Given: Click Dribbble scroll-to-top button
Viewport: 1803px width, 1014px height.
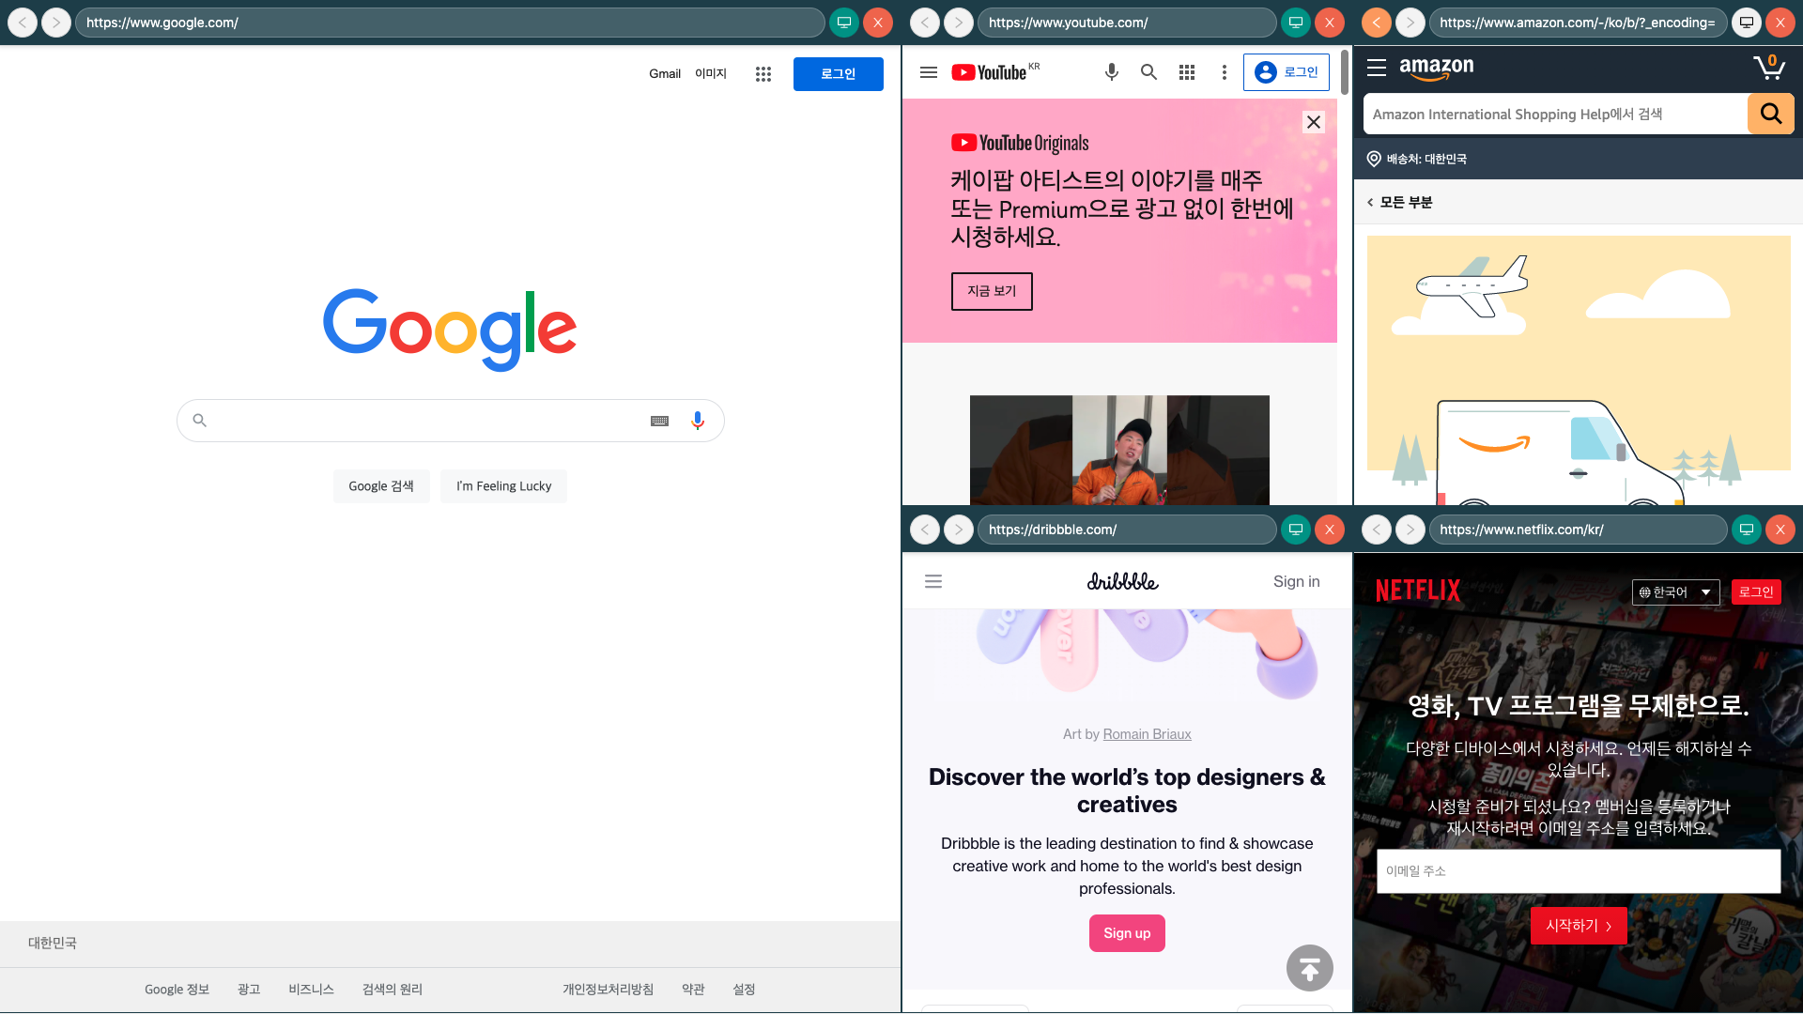Looking at the screenshot, I should [x=1310, y=968].
